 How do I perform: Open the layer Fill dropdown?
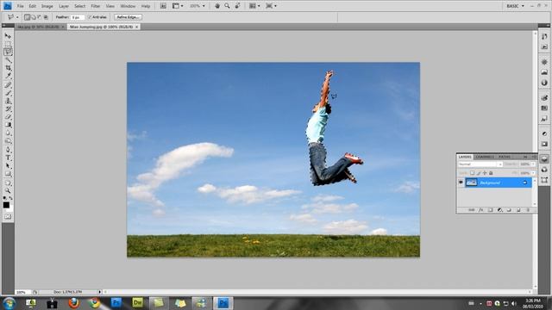(x=533, y=173)
